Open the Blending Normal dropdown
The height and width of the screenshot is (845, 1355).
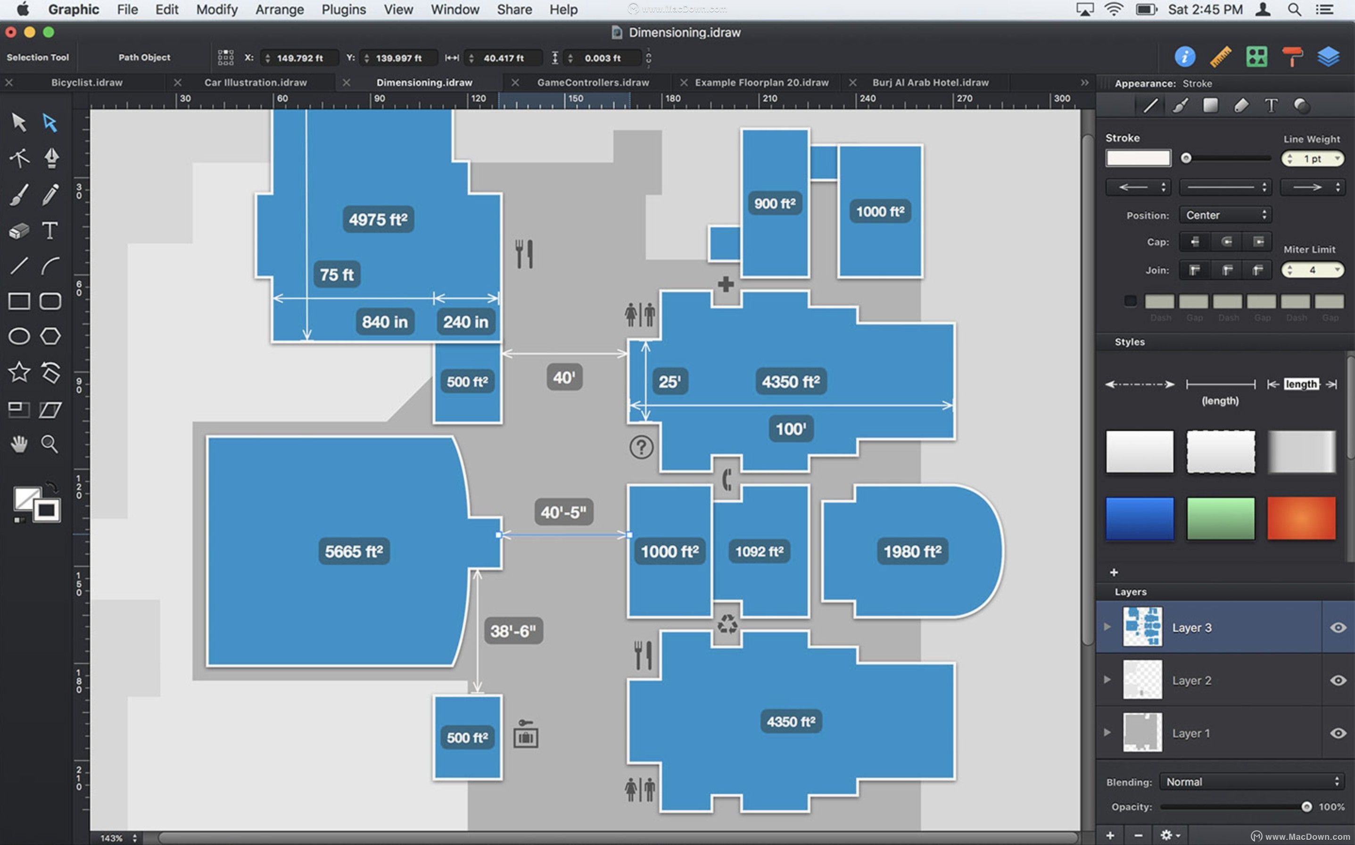coord(1252,782)
